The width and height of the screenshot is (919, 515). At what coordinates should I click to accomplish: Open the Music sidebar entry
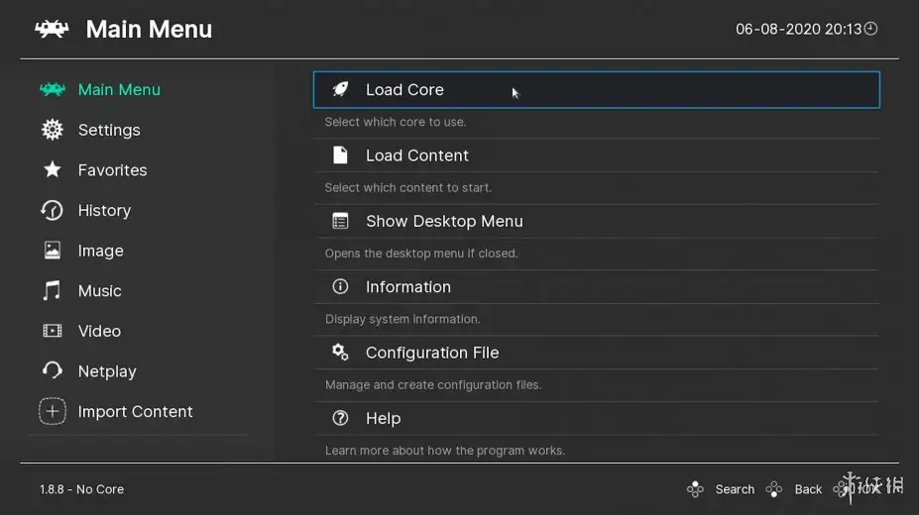point(100,291)
